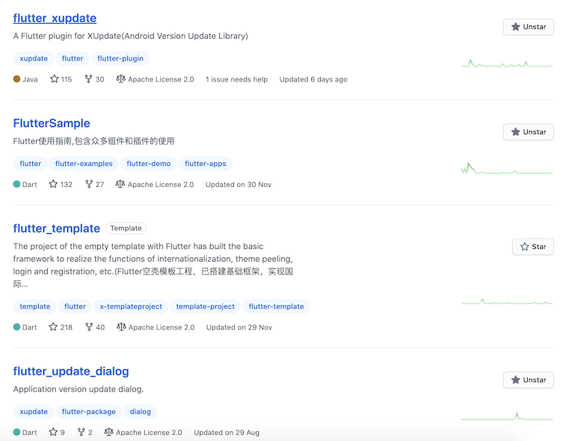572x441 pixels.
Task: Select the flutter-plugin topic tag
Action: coord(120,58)
